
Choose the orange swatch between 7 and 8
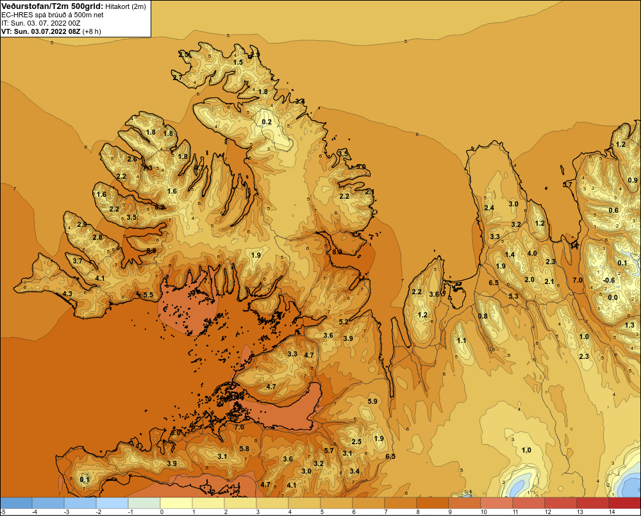tap(401, 503)
